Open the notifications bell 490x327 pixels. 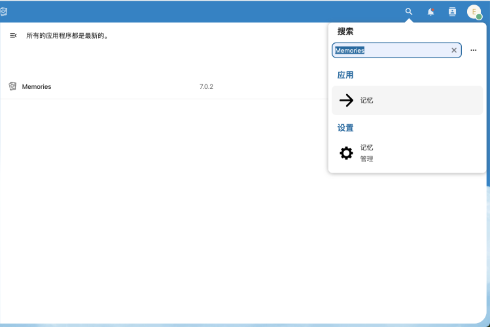coord(430,12)
